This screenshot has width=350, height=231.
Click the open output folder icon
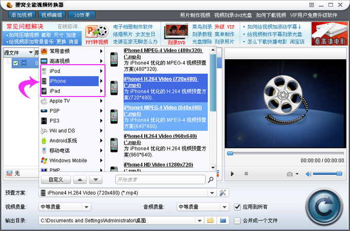click(x=223, y=221)
